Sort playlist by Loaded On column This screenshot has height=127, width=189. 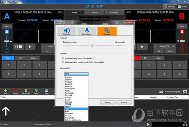pos(173,97)
